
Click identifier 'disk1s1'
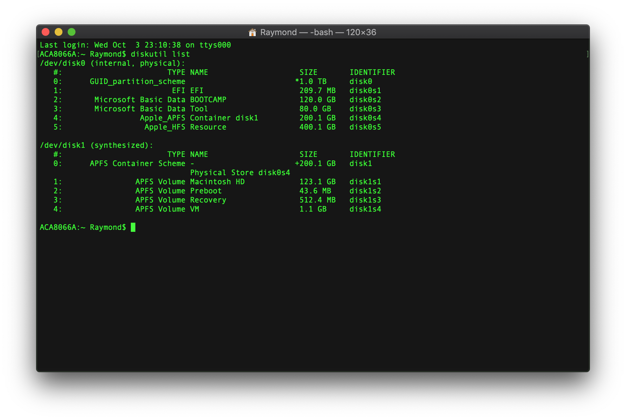[365, 182]
